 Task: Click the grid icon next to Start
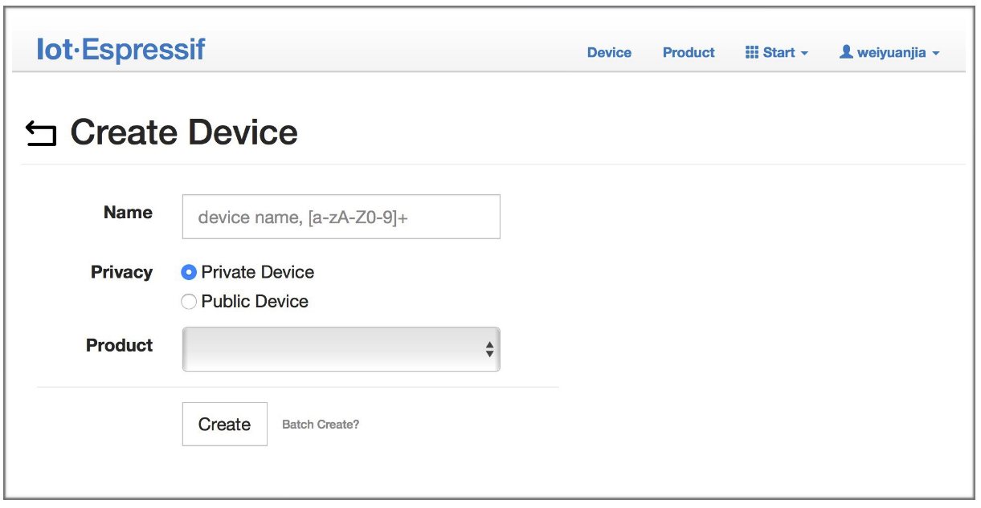pyautogui.click(x=752, y=52)
